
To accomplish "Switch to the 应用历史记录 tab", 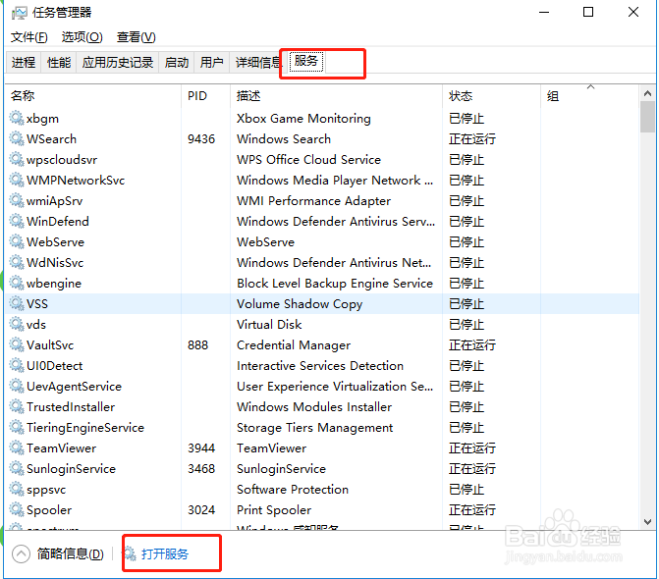I will (118, 63).
